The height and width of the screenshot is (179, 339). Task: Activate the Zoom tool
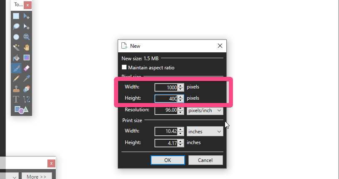click(x=27, y=37)
